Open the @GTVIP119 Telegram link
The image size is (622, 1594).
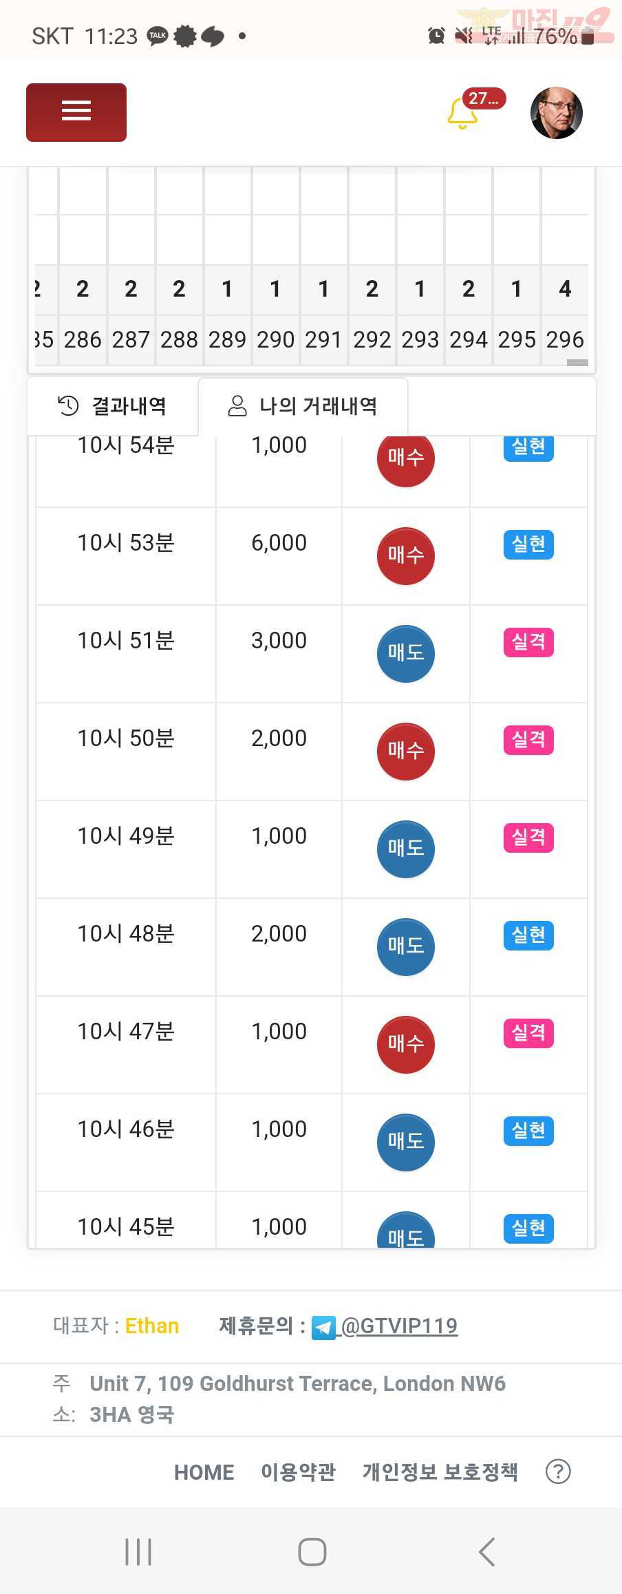coord(399,1326)
